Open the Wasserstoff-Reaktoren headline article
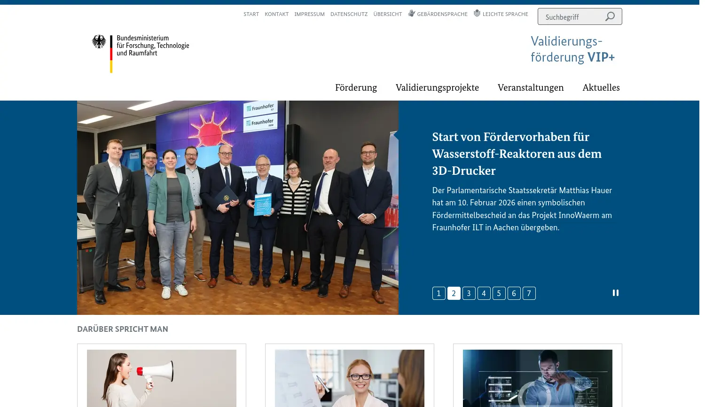This screenshot has height=407, width=705. (517, 154)
